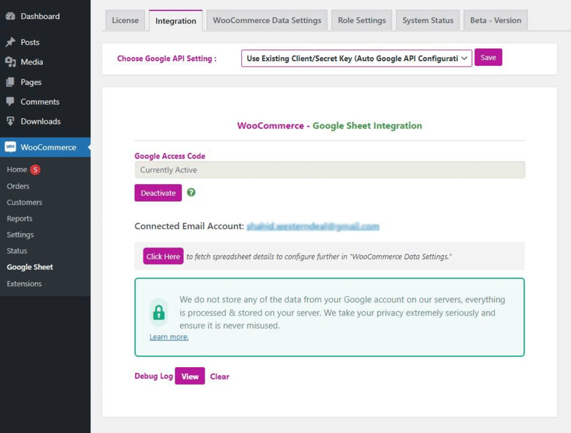Click the Media library icon
Viewport: 571px width, 433px height.
(x=11, y=62)
